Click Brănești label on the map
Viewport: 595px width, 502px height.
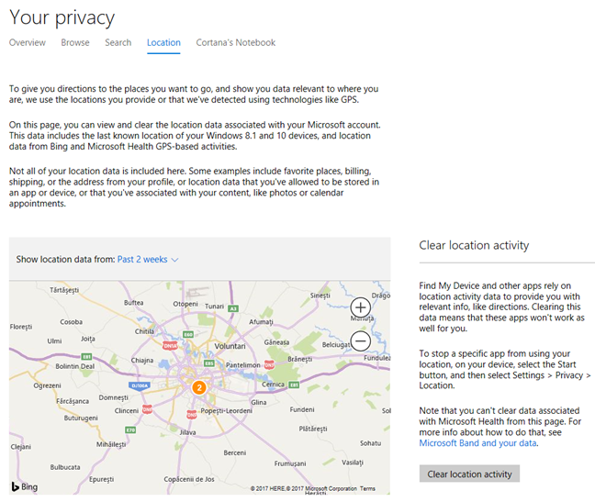pyautogui.click(x=299, y=359)
